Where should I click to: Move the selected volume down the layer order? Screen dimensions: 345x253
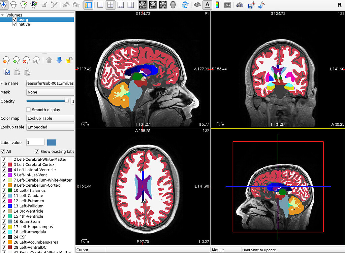(x=59, y=60)
